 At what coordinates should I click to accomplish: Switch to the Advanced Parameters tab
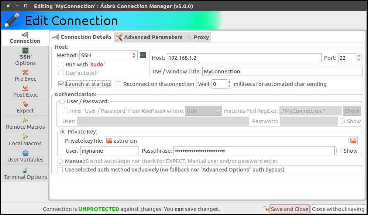coord(149,37)
